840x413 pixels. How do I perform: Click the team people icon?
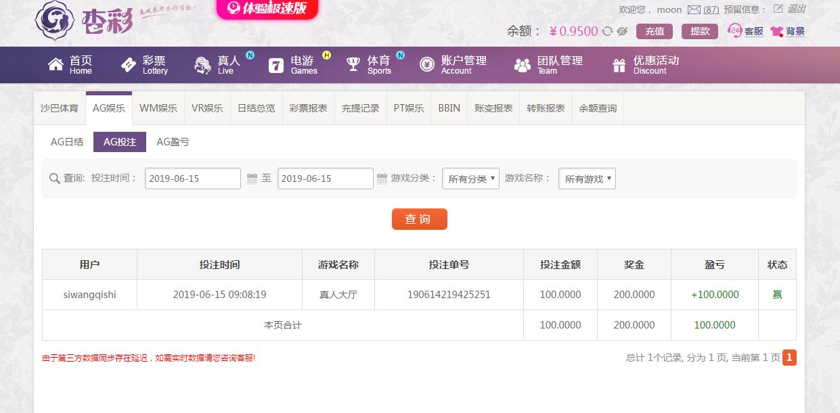pyautogui.click(x=523, y=66)
